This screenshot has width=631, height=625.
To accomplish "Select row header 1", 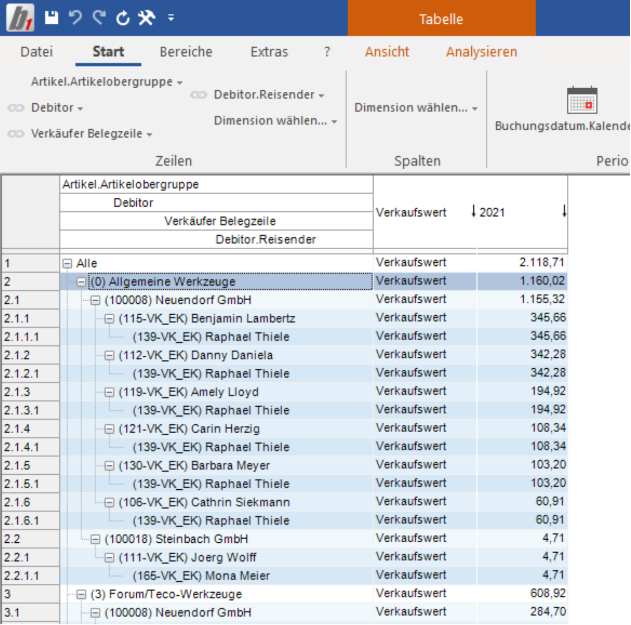I will [30, 263].
